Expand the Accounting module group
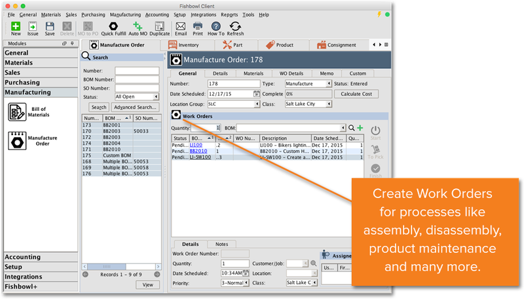Screen dimensions: 524x299 [x=41, y=257]
